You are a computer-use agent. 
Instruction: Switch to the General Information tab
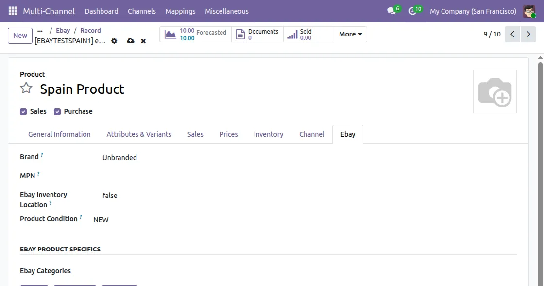pyautogui.click(x=59, y=134)
